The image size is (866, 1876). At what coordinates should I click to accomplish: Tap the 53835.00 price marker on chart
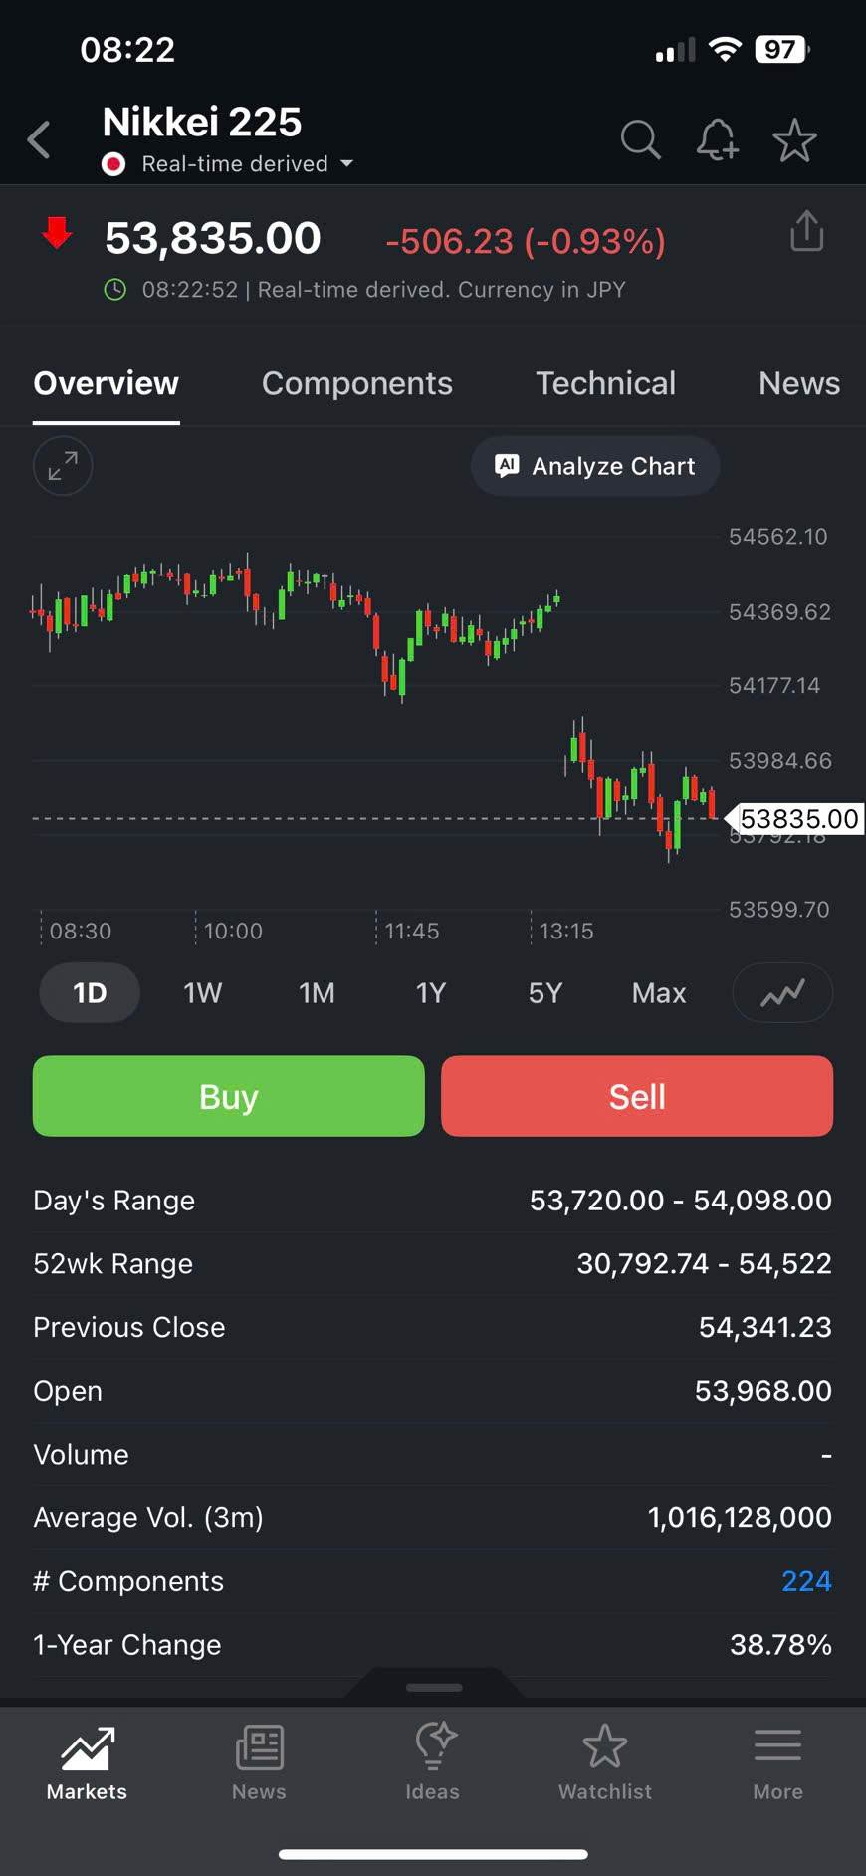point(796,819)
